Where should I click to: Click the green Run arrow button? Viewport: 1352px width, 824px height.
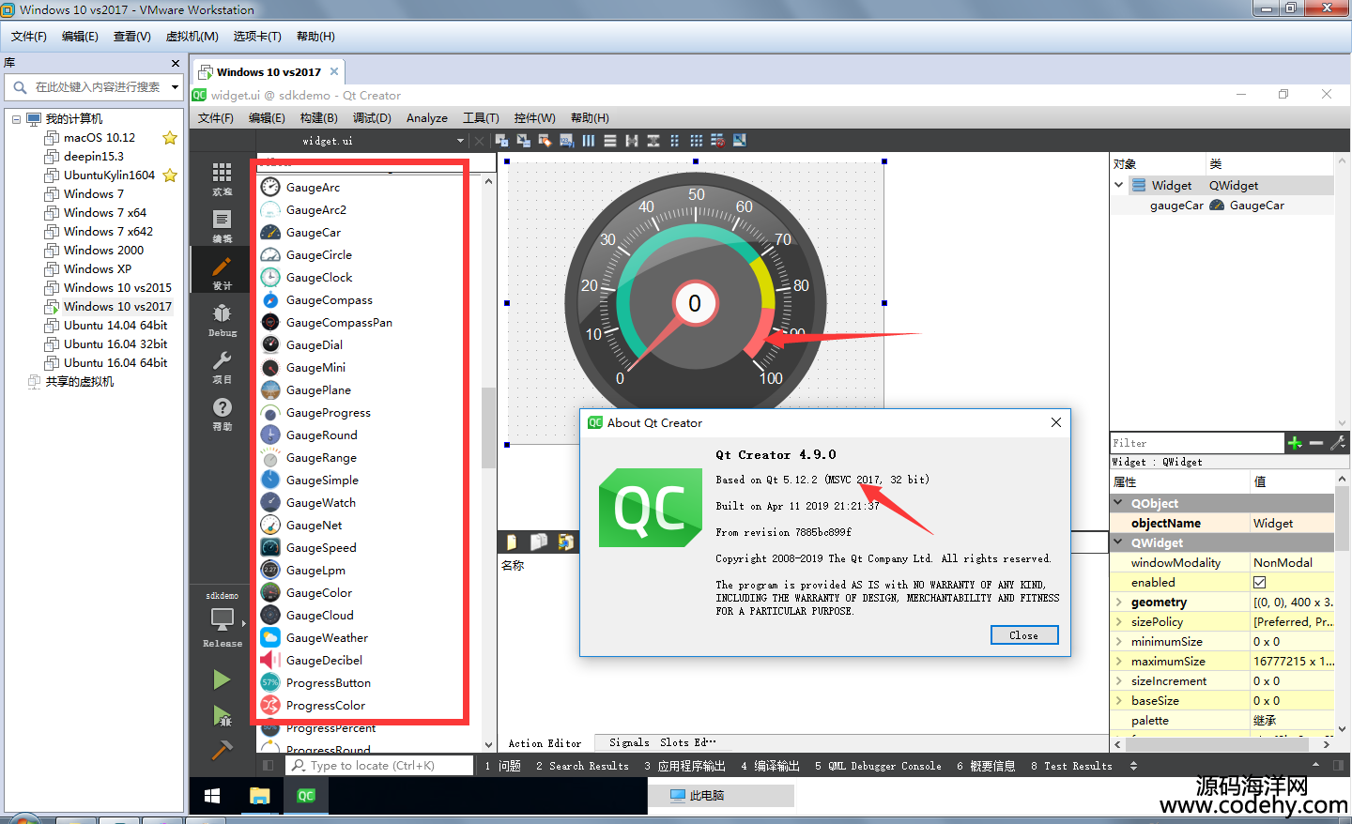click(x=222, y=679)
